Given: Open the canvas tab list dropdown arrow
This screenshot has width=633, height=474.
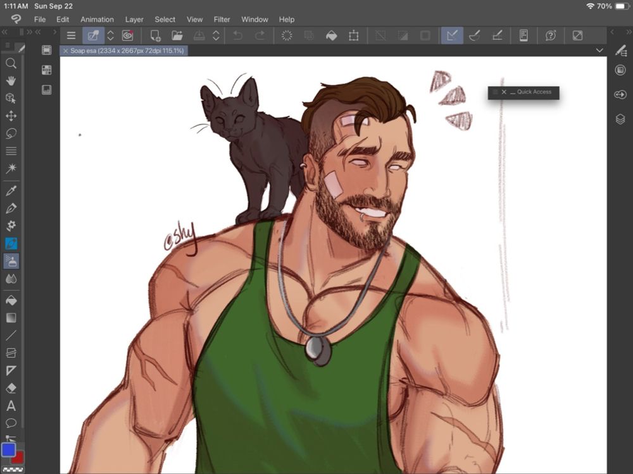Looking at the screenshot, I should (x=599, y=51).
